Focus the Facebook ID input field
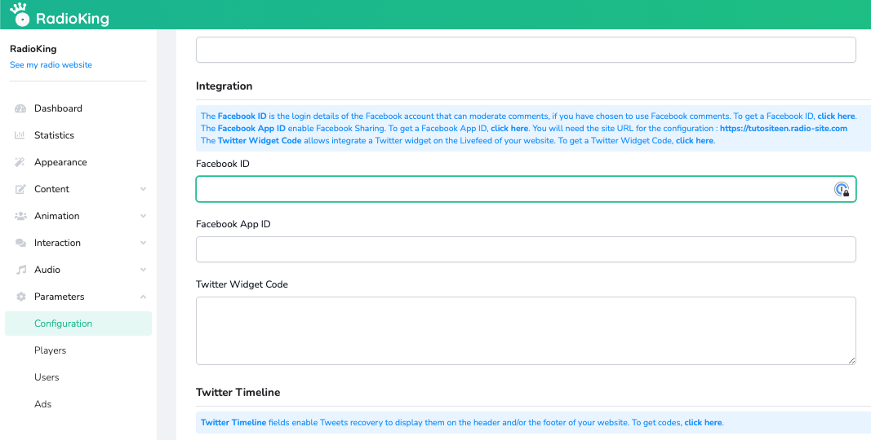The image size is (871, 440). (526, 190)
